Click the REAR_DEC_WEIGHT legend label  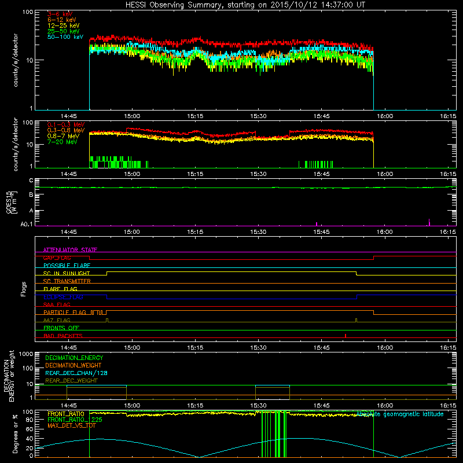click(x=71, y=381)
